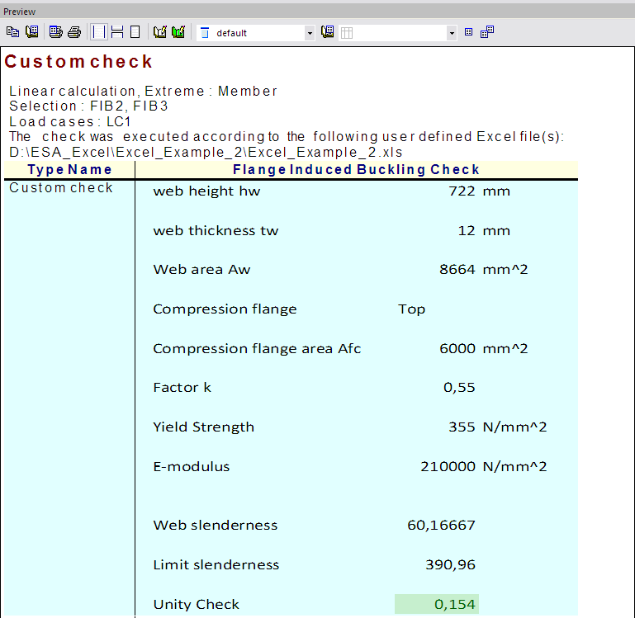Click the 'Web area Aw' label
The height and width of the screenshot is (618, 635).
[201, 270]
